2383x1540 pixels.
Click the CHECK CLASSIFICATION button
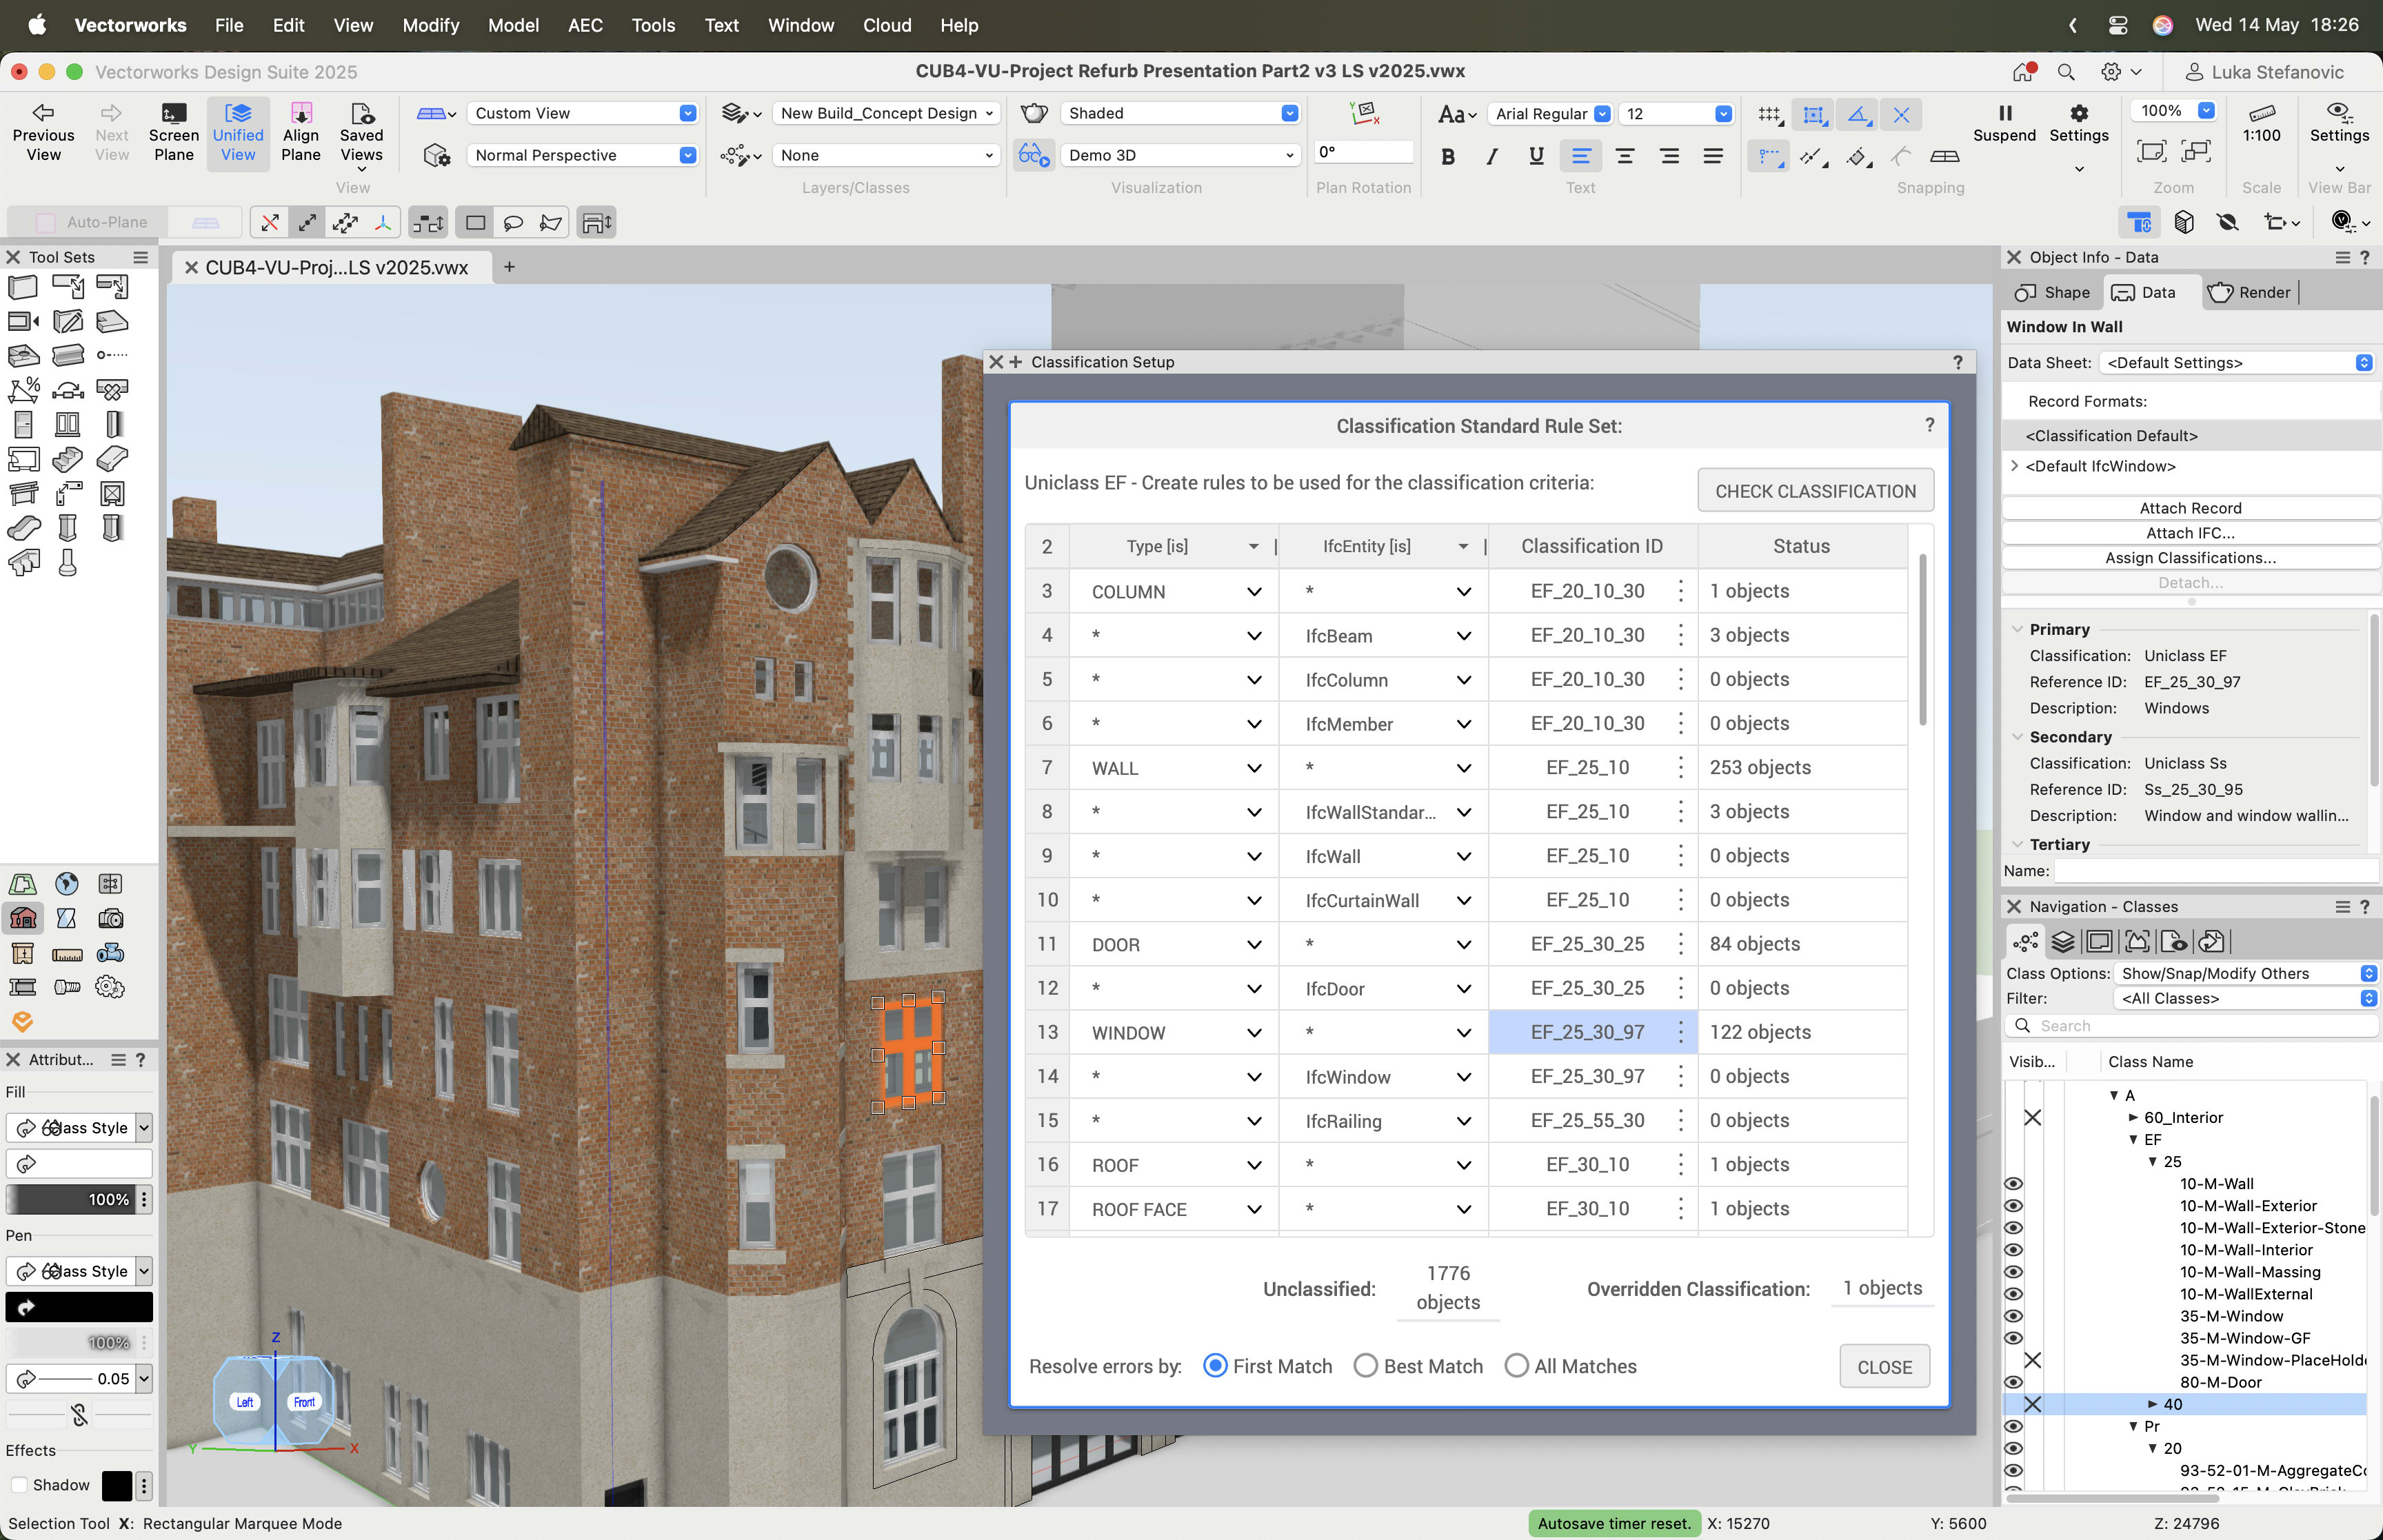coord(1814,491)
